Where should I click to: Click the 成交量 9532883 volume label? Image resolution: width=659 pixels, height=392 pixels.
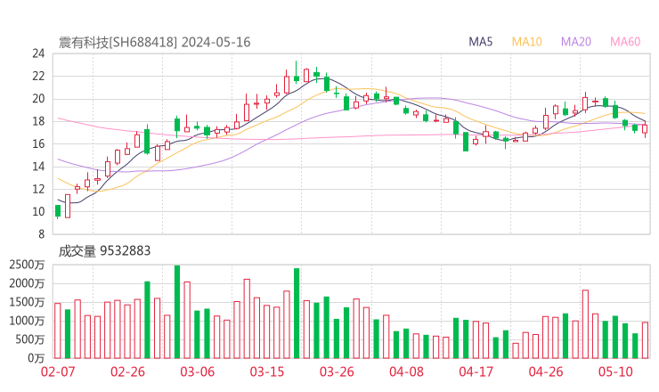[x=104, y=251]
